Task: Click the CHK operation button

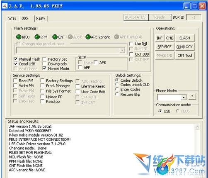Action: 169,38
